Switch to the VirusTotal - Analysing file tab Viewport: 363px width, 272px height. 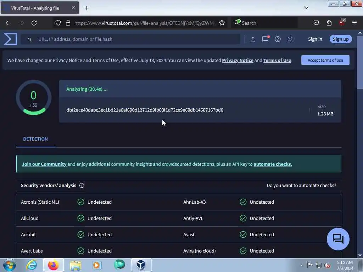40,8
